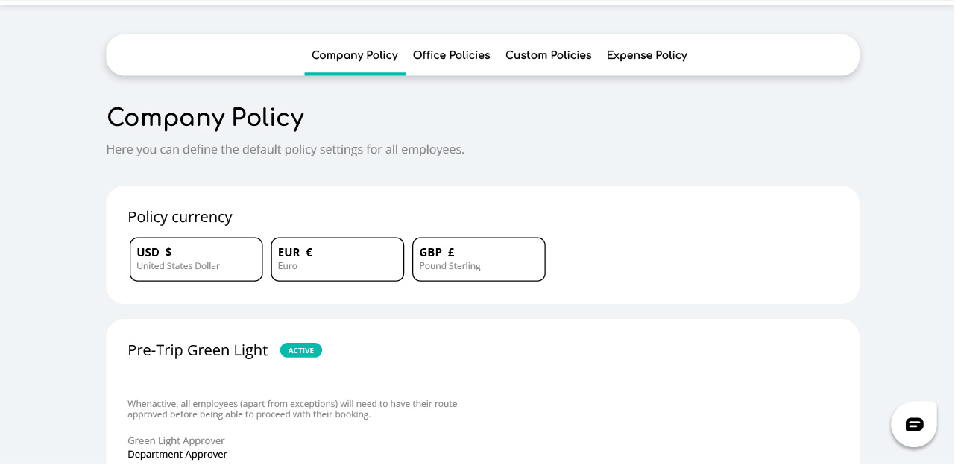Click the Green Light Approver label
Image resolution: width=955 pixels, height=465 pixels.
(176, 440)
